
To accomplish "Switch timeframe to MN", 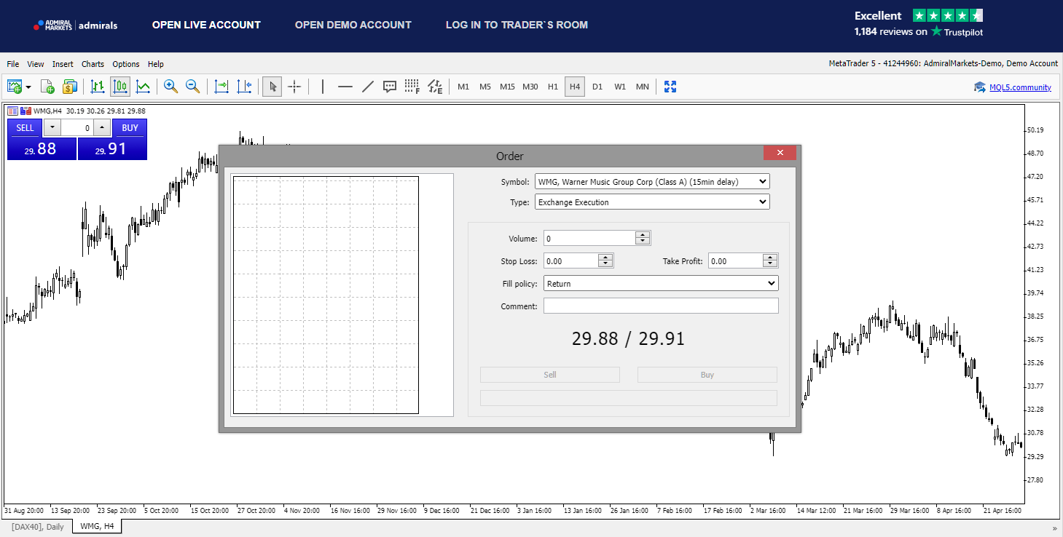I will [x=642, y=87].
